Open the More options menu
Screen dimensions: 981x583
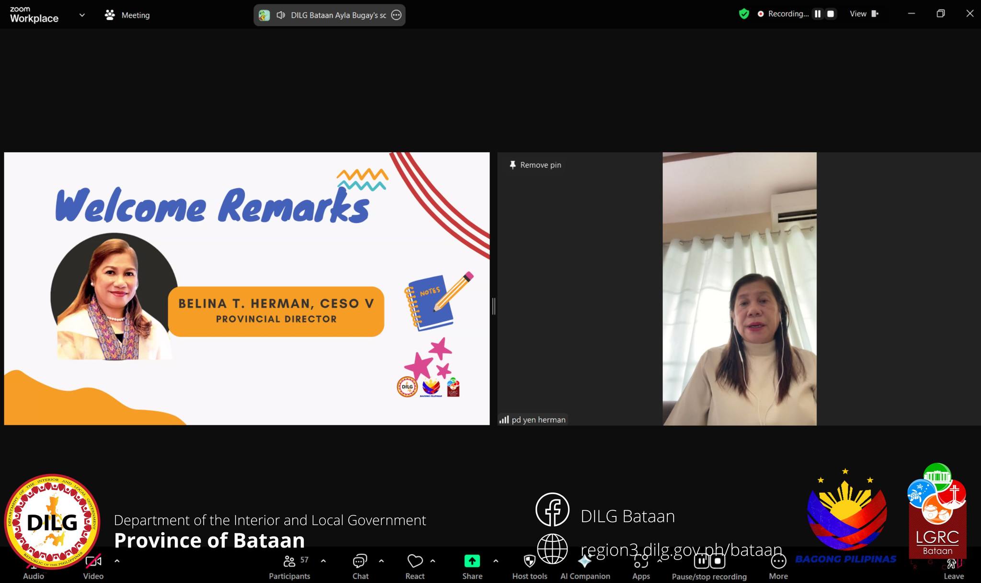[x=778, y=568]
